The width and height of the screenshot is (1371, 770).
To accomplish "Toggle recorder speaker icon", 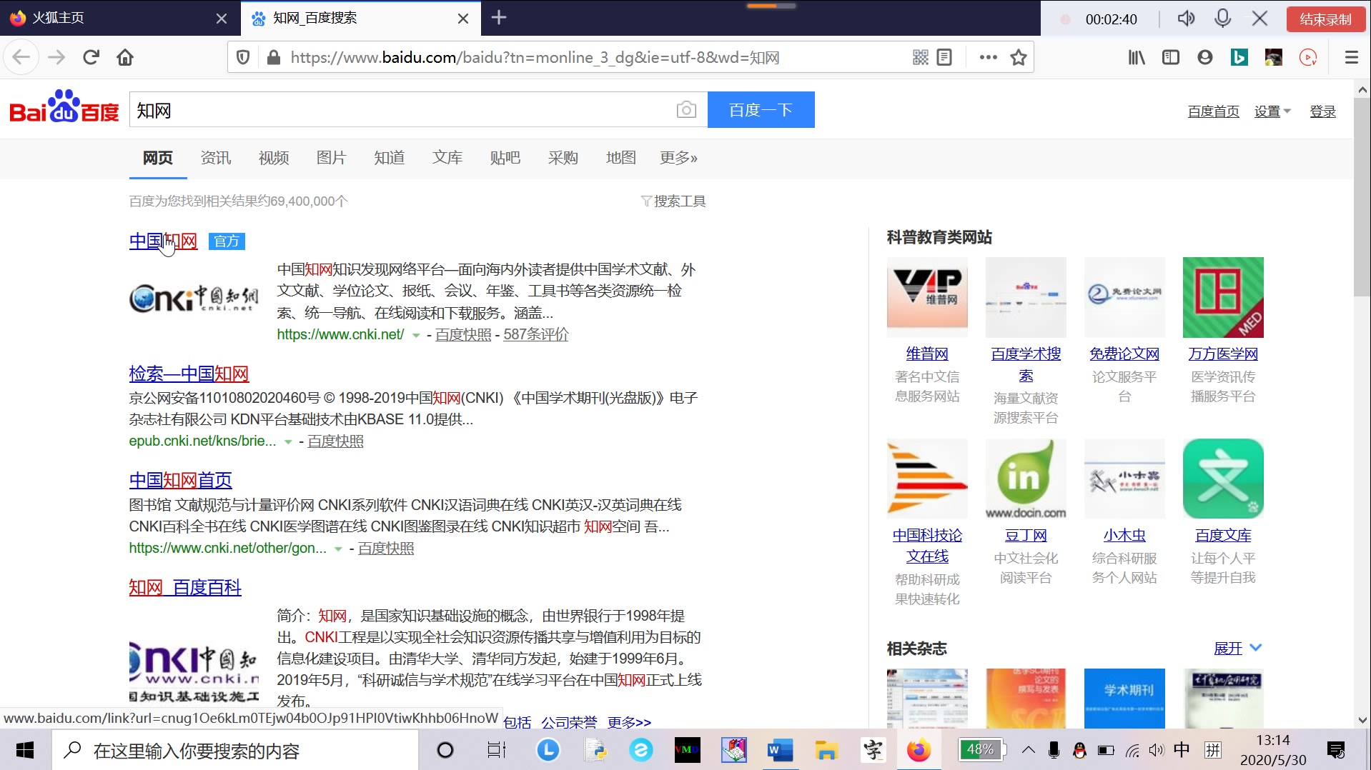I will coord(1186,19).
